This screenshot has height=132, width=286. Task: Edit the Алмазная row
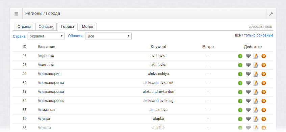click(x=256, y=110)
